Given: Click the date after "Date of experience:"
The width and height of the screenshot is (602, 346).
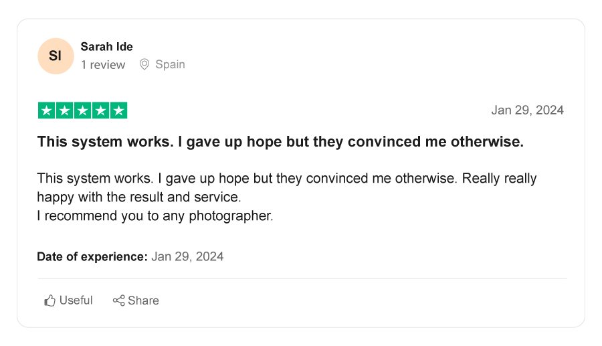Looking at the screenshot, I should [187, 256].
